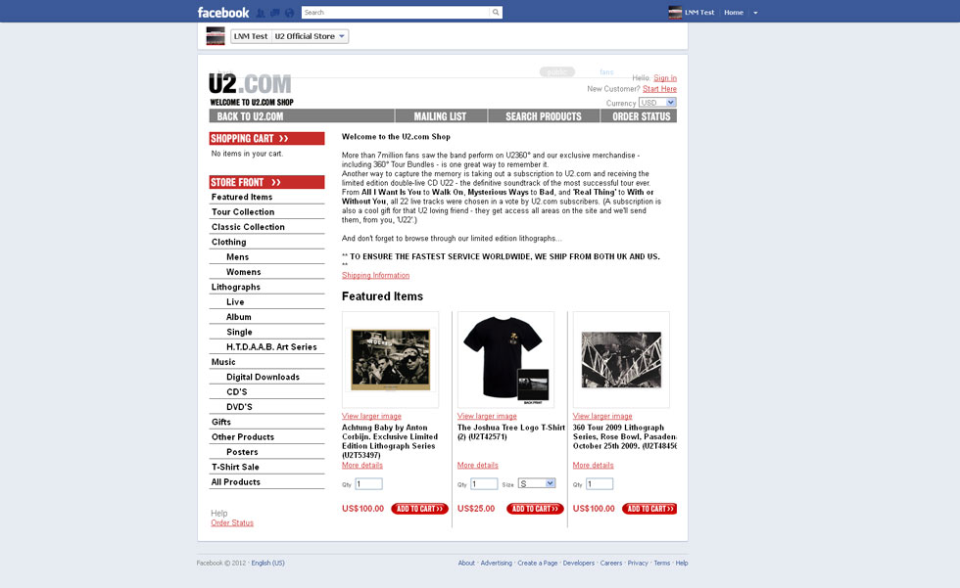The image size is (960, 588).
Task: Open the messages icon in top bar
Action: point(275,12)
